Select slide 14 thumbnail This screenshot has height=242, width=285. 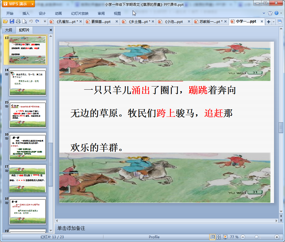click(x=28, y=82)
